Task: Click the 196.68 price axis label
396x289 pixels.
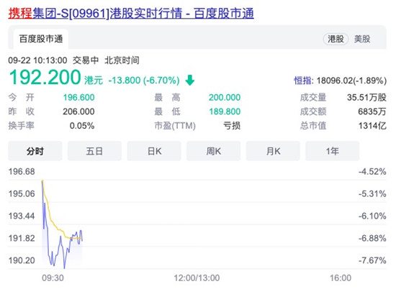Action: point(22,172)
